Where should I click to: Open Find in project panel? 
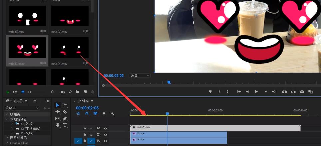(x=70, y=92)
